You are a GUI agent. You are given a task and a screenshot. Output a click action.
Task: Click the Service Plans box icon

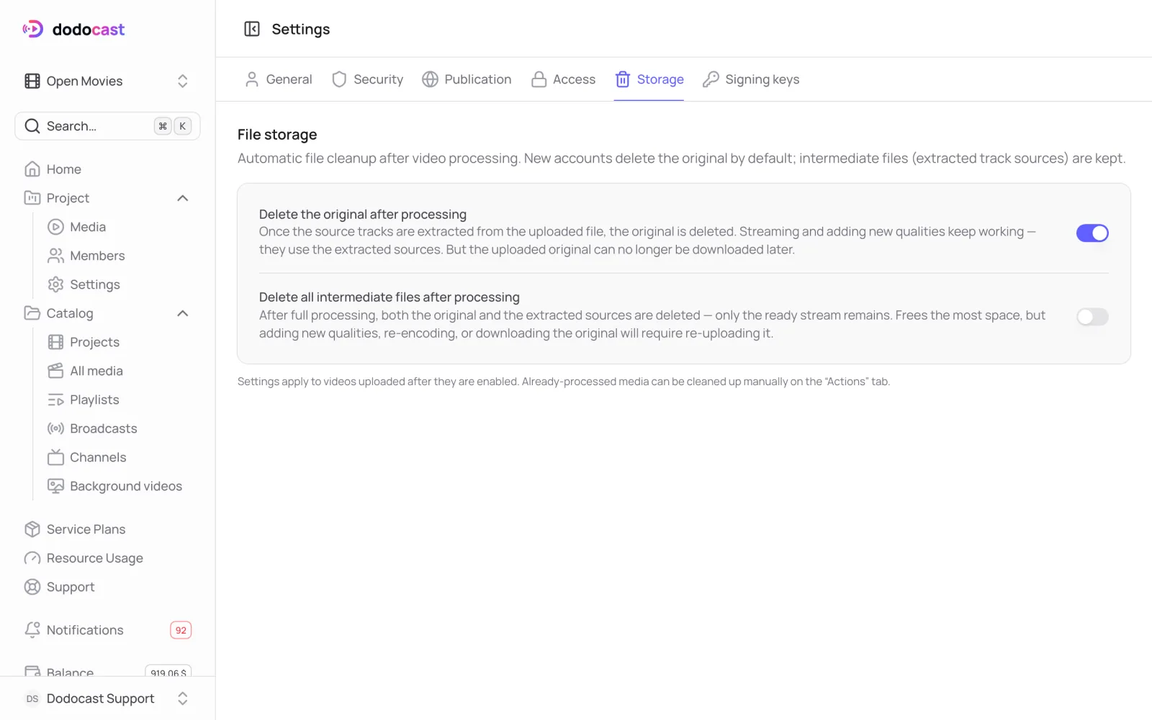tap(32, 529)
